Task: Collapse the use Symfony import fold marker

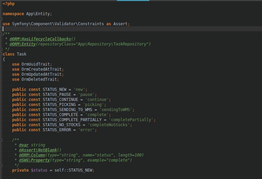Action: pos(1,19)
